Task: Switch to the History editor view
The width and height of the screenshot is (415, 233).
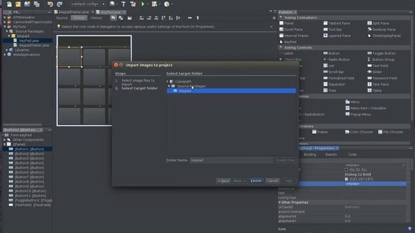Action: [x=96, y=18]
